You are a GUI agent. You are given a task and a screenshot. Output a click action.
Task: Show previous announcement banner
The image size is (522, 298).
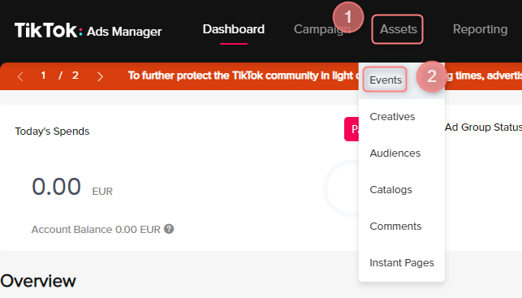(20, 76)
